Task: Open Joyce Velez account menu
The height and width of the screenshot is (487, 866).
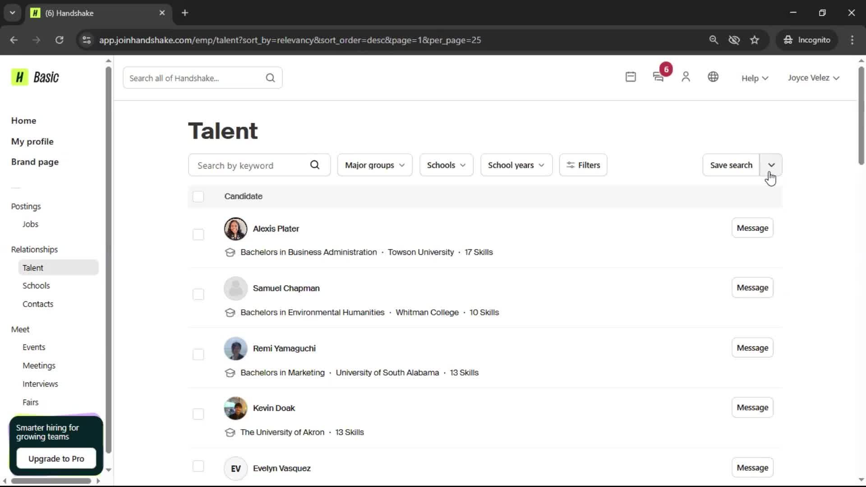Action: tap(814, 78)
